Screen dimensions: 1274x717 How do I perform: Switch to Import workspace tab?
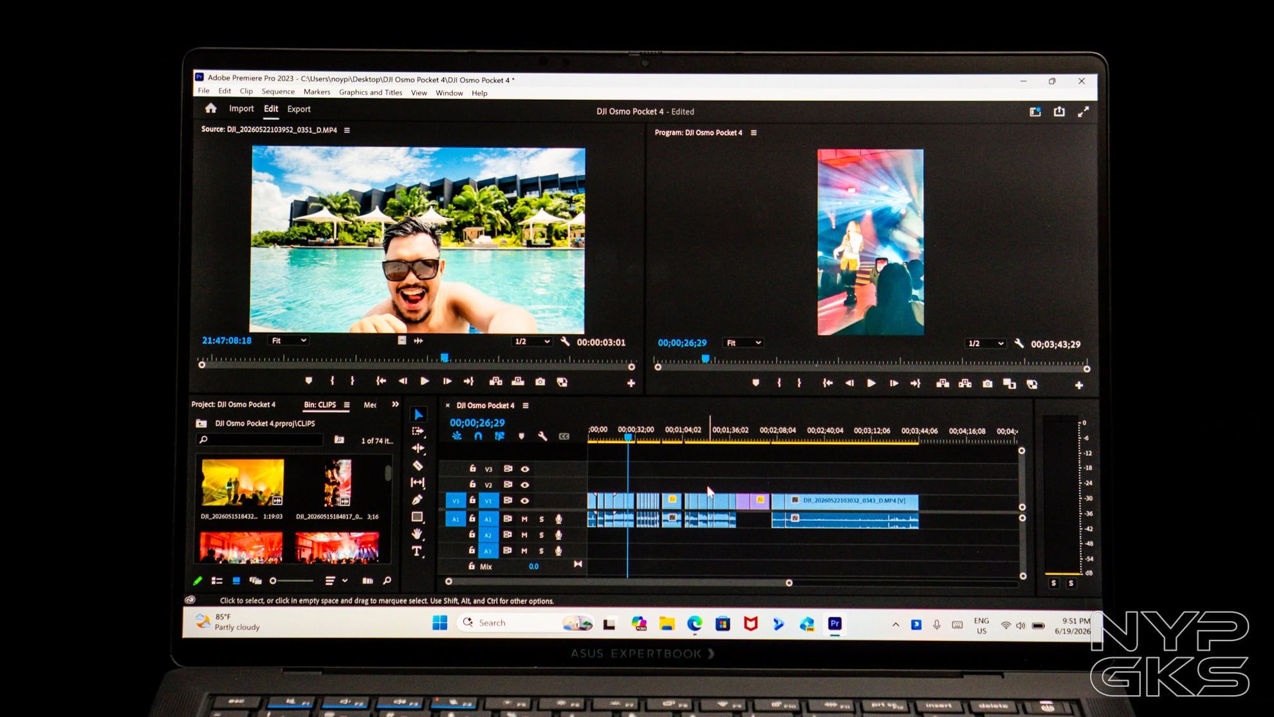pos(241,109)
